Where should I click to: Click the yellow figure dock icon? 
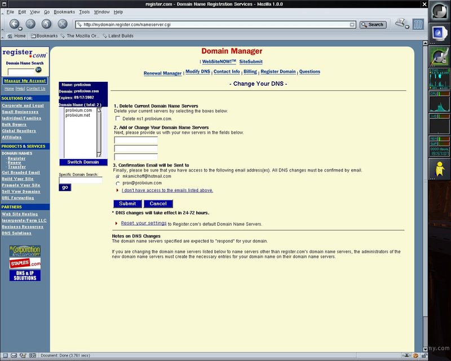[x=439, y=169]
